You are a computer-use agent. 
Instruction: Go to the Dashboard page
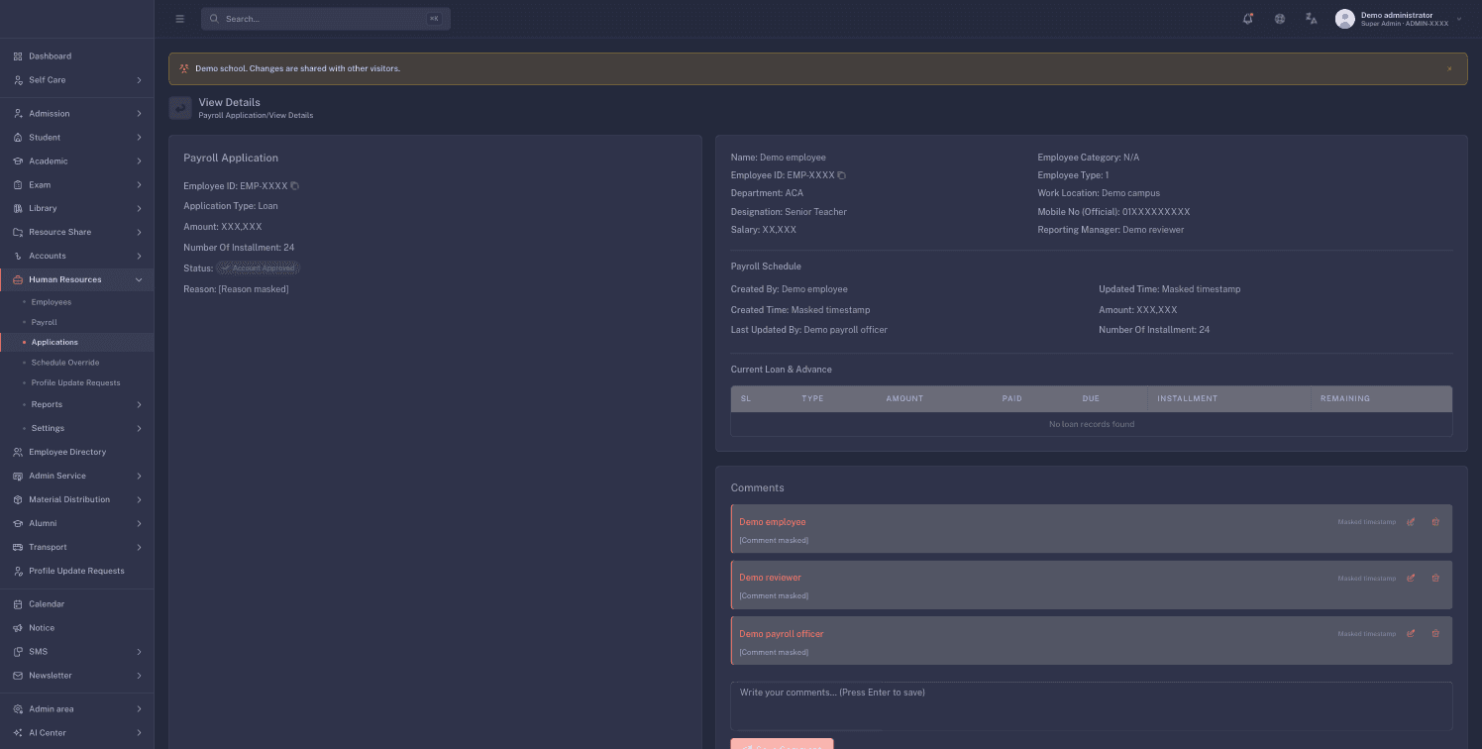point(76,56)
